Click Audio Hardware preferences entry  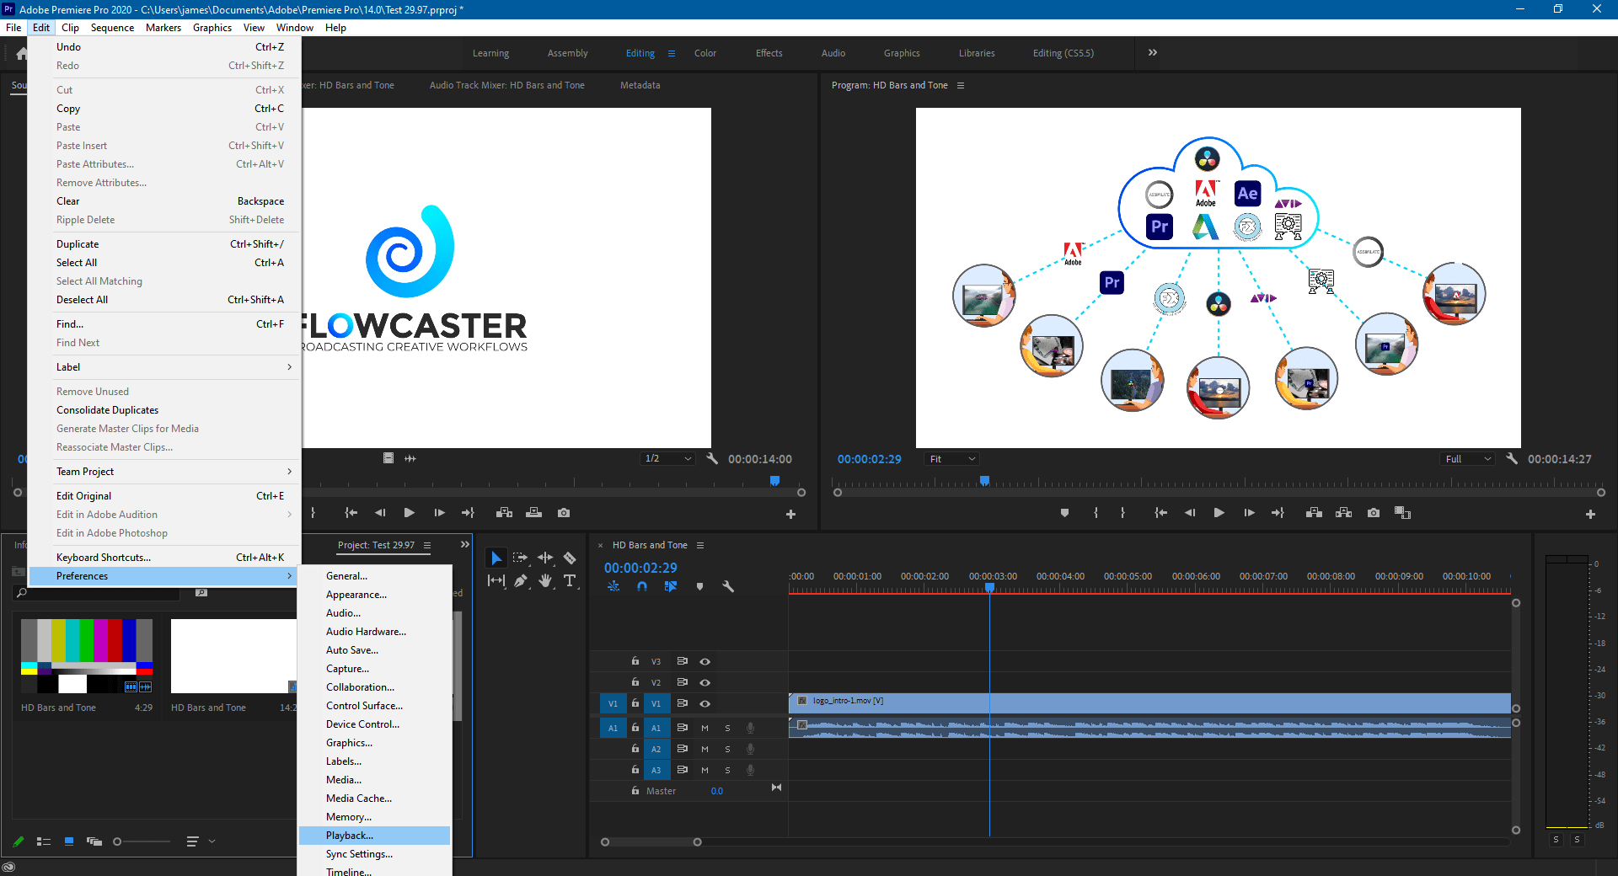click(375, 632)
